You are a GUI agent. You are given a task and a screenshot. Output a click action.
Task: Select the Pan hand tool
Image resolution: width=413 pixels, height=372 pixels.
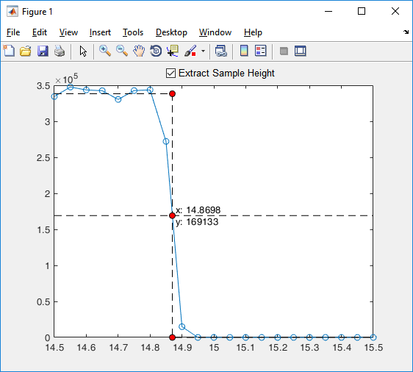(139, 51)
